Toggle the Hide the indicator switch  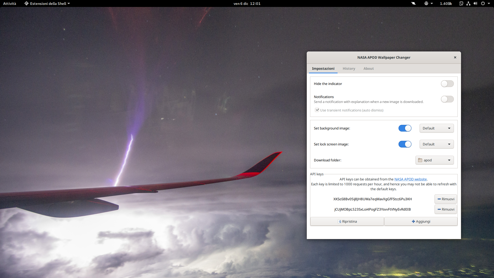pyautogui.click(x=447, y=84)
